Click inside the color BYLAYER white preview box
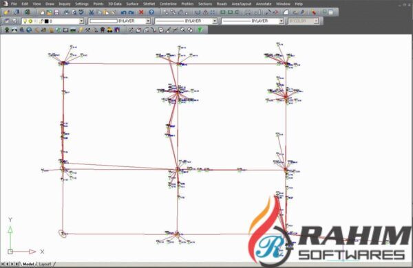413x268 pixels. 103,21
